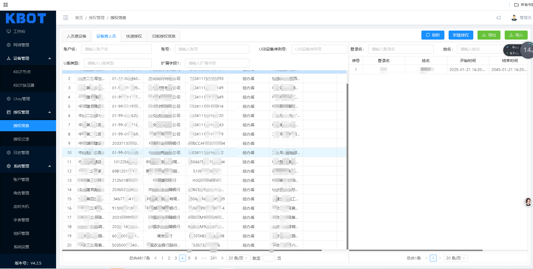The image size is (533, 269).
Task: Select table row number 10
Action: pos(204,153)
